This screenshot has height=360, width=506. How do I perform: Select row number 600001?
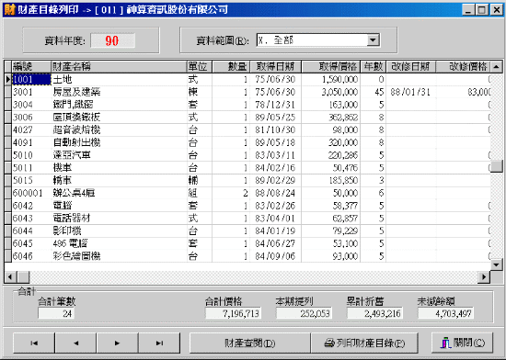tap(31, 193)
